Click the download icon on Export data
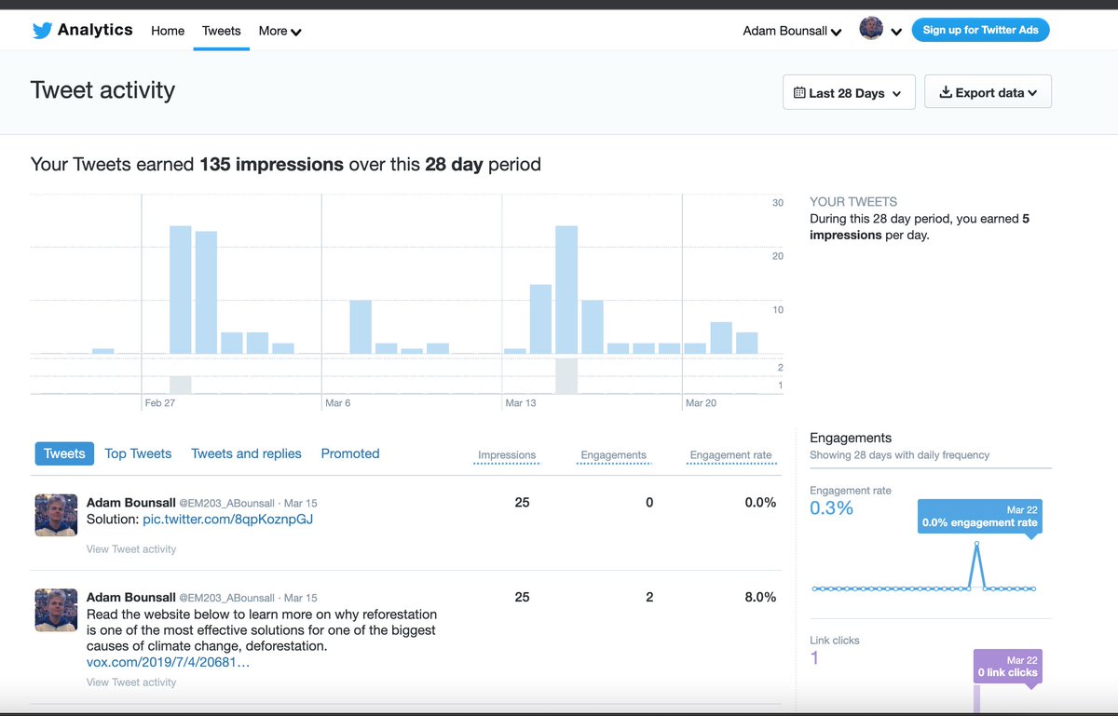 click(x=945, y=92)
